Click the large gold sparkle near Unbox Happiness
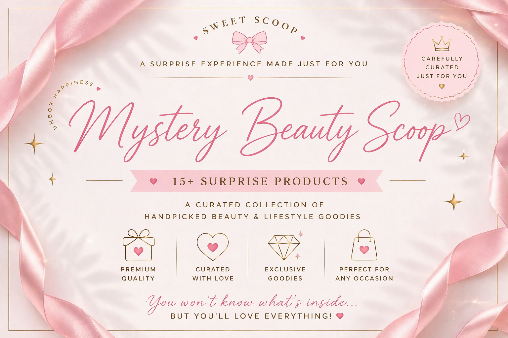This screenshot has width=508, height=338. coord(34,144)
